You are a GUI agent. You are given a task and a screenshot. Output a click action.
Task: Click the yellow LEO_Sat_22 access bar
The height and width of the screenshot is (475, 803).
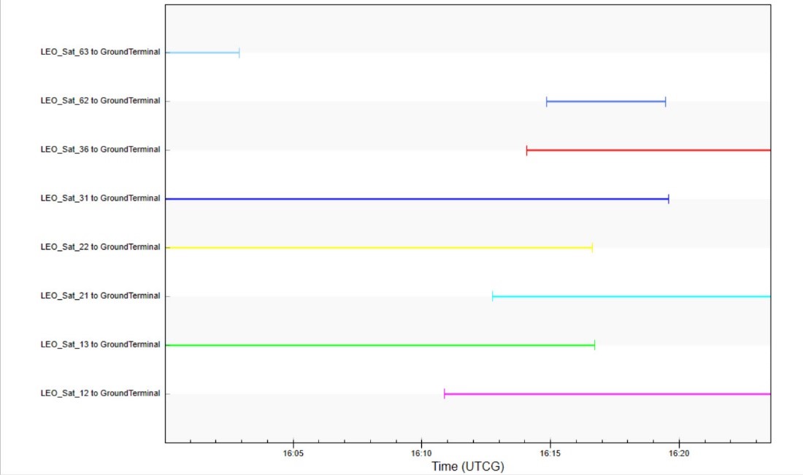point(379,248)
